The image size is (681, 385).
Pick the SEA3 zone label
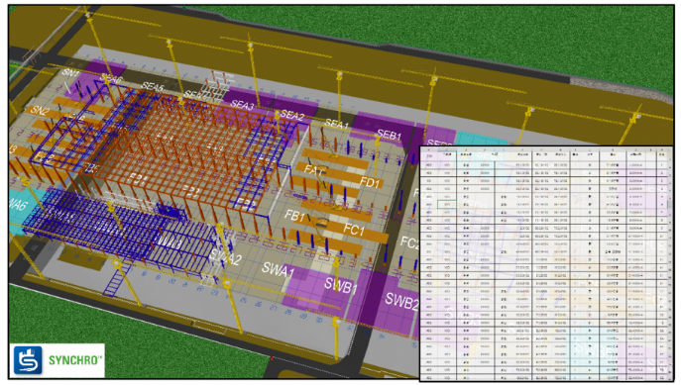(x=242, y=105)
